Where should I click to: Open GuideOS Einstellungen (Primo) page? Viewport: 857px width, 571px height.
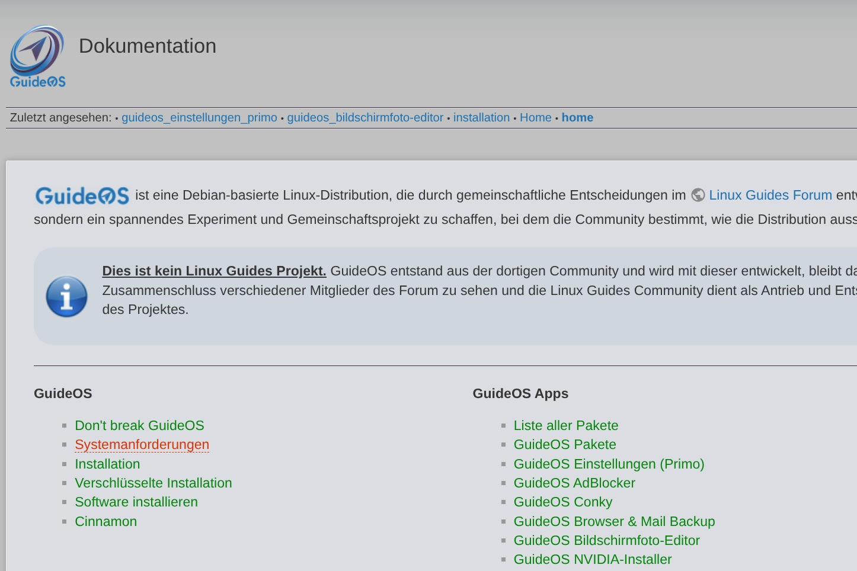[609, 464]
